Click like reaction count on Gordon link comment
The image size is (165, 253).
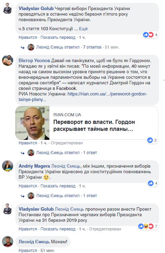(x=152, y=140)
